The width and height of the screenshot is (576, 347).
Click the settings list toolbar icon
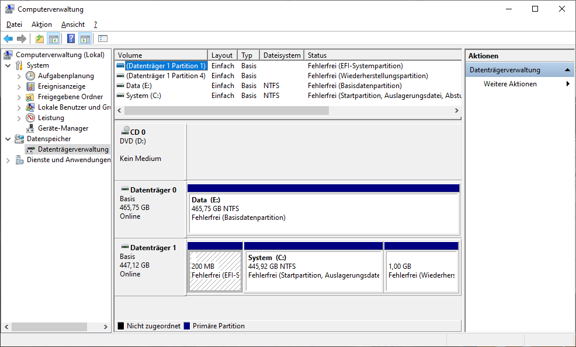[x=103, y=38]
